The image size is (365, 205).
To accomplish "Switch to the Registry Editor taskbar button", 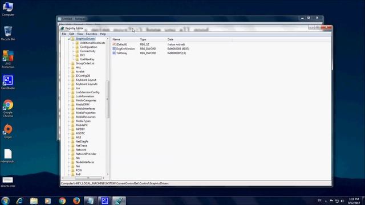I will [x=119, y=200].
